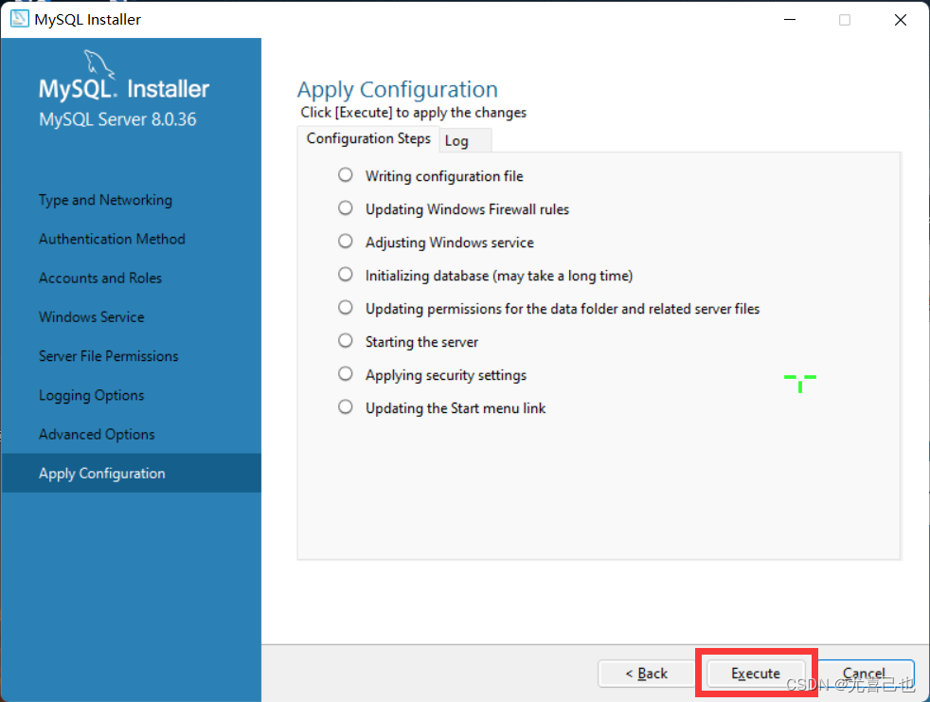Select the Updating the Start menu link circle
The height and width of the screenshot is (702, 930).
click(345, 407)
